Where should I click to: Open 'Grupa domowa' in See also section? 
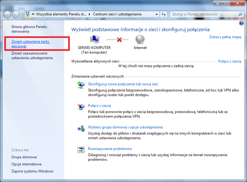24,157
